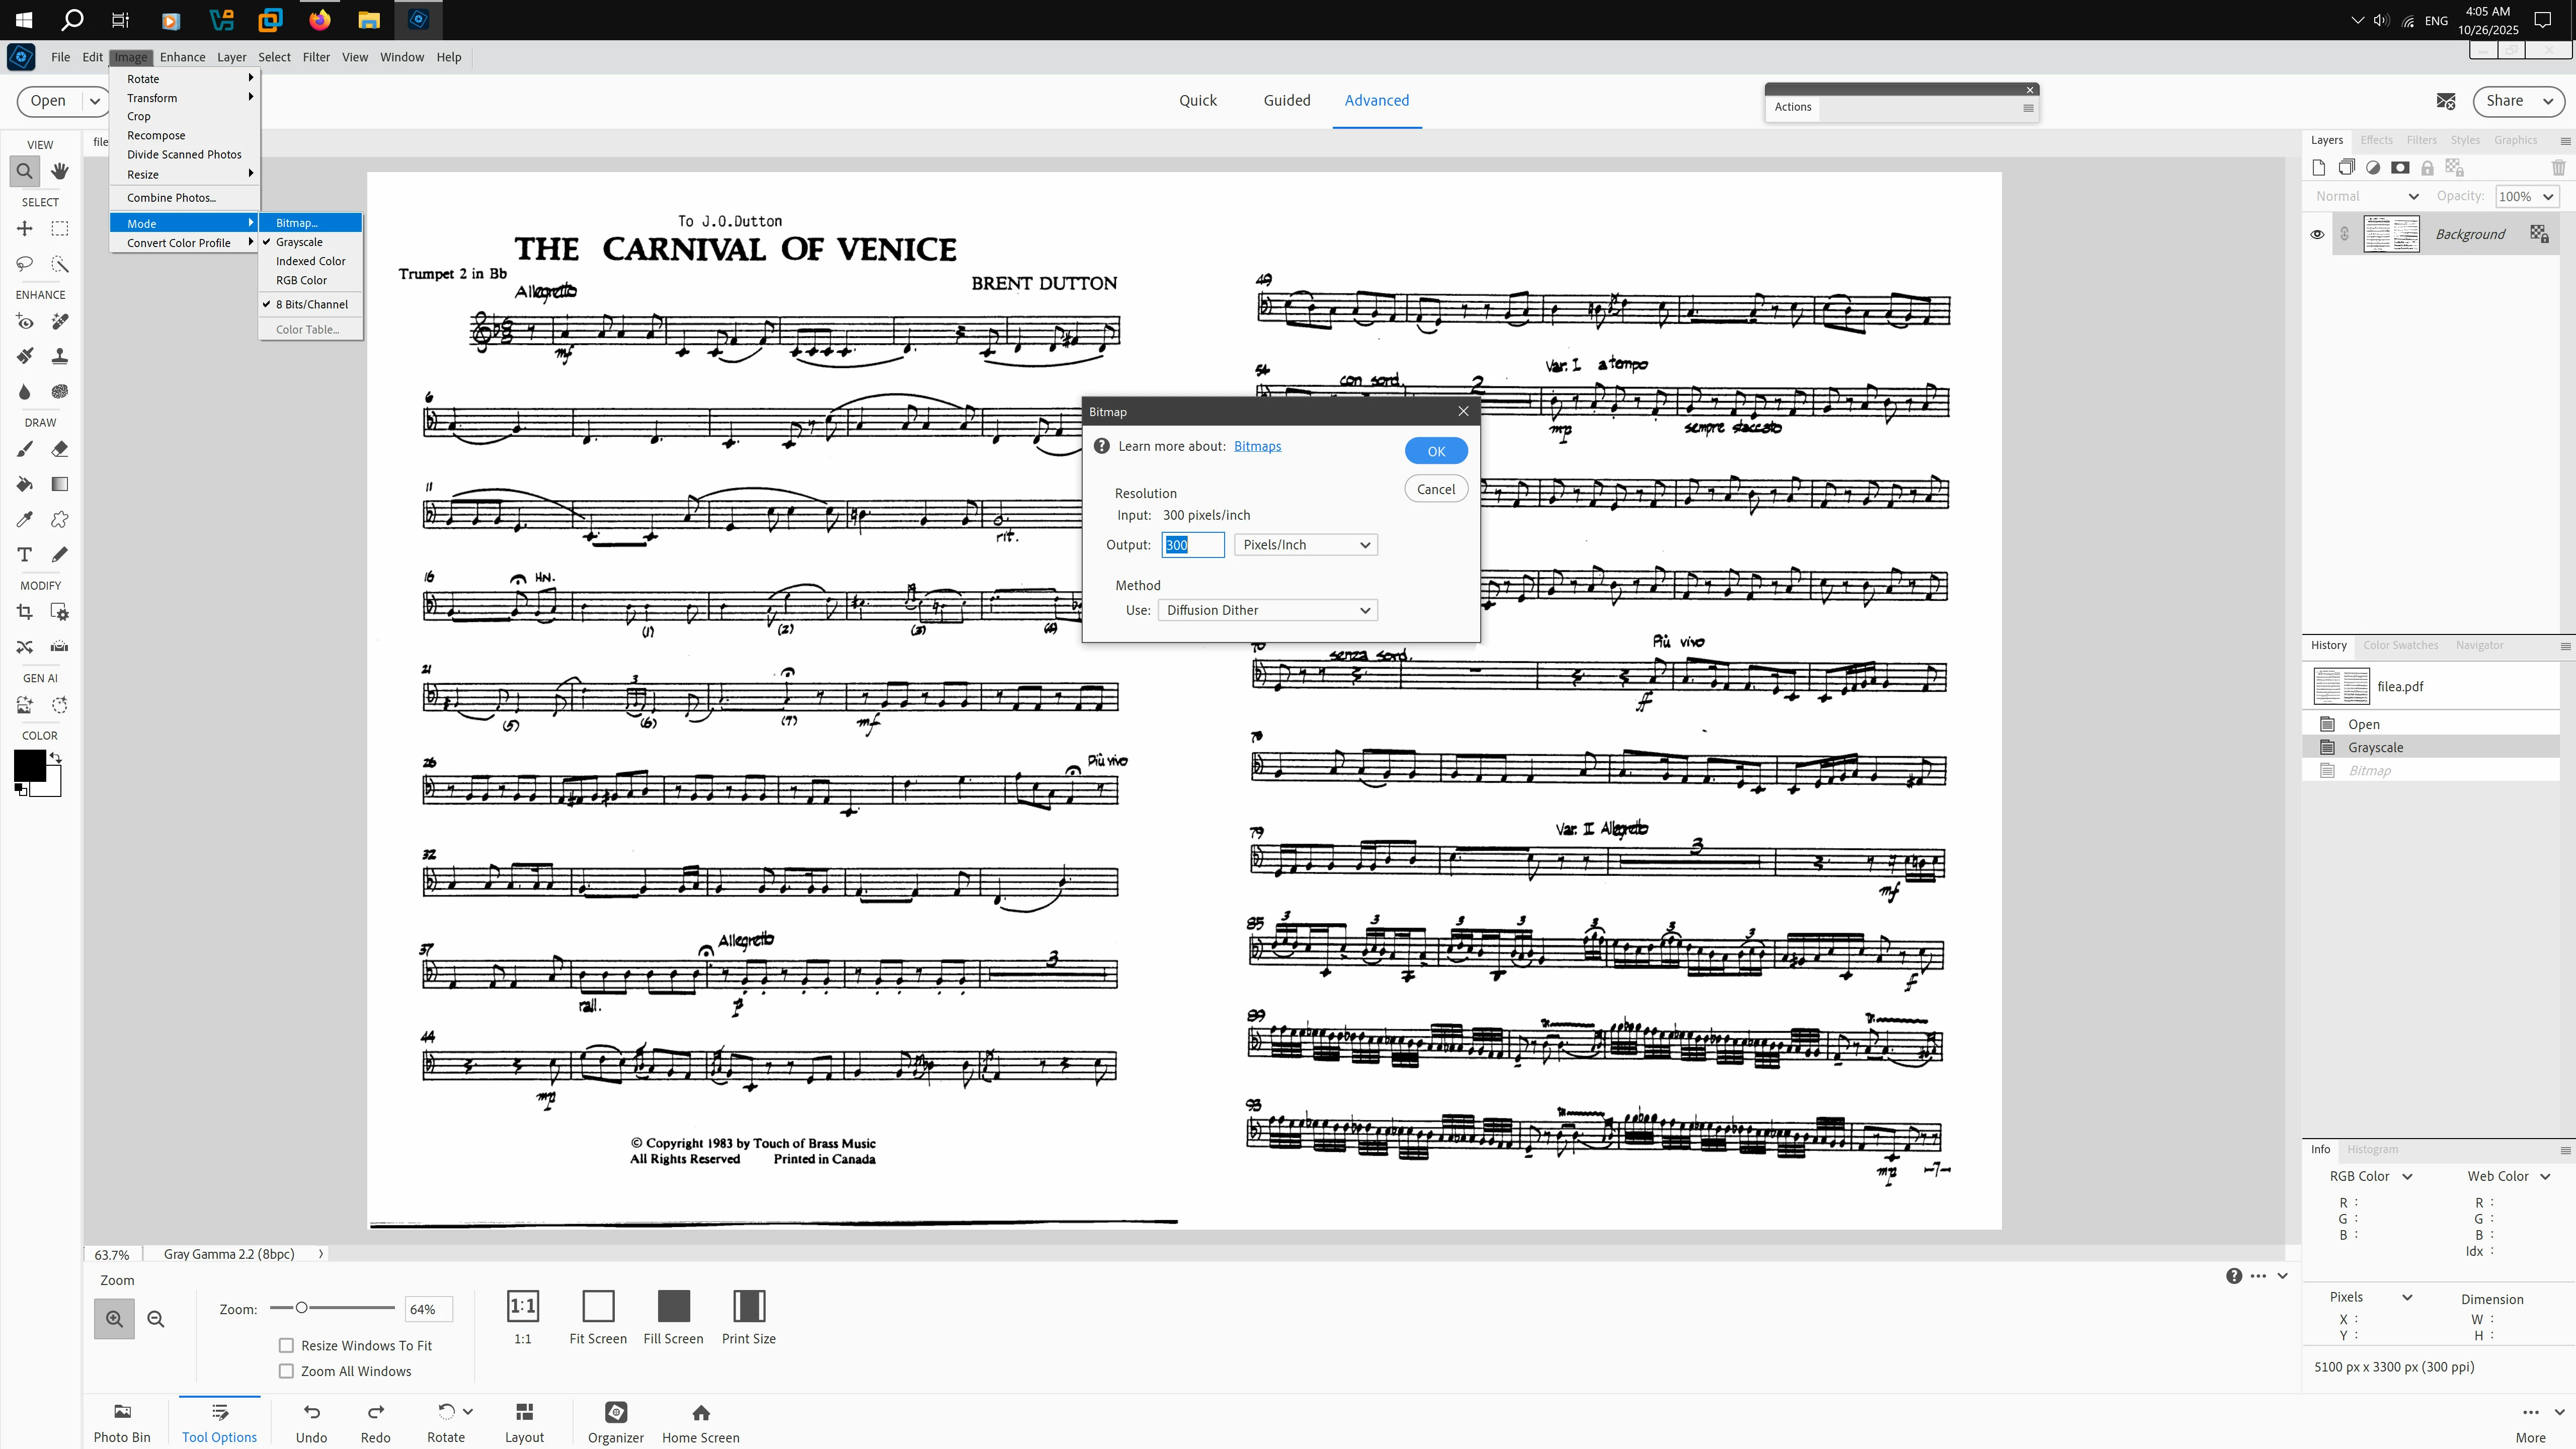Select the Crop tool
Image resolution: width=2576 pixels, height=1449 pixels.
(25, 612)
